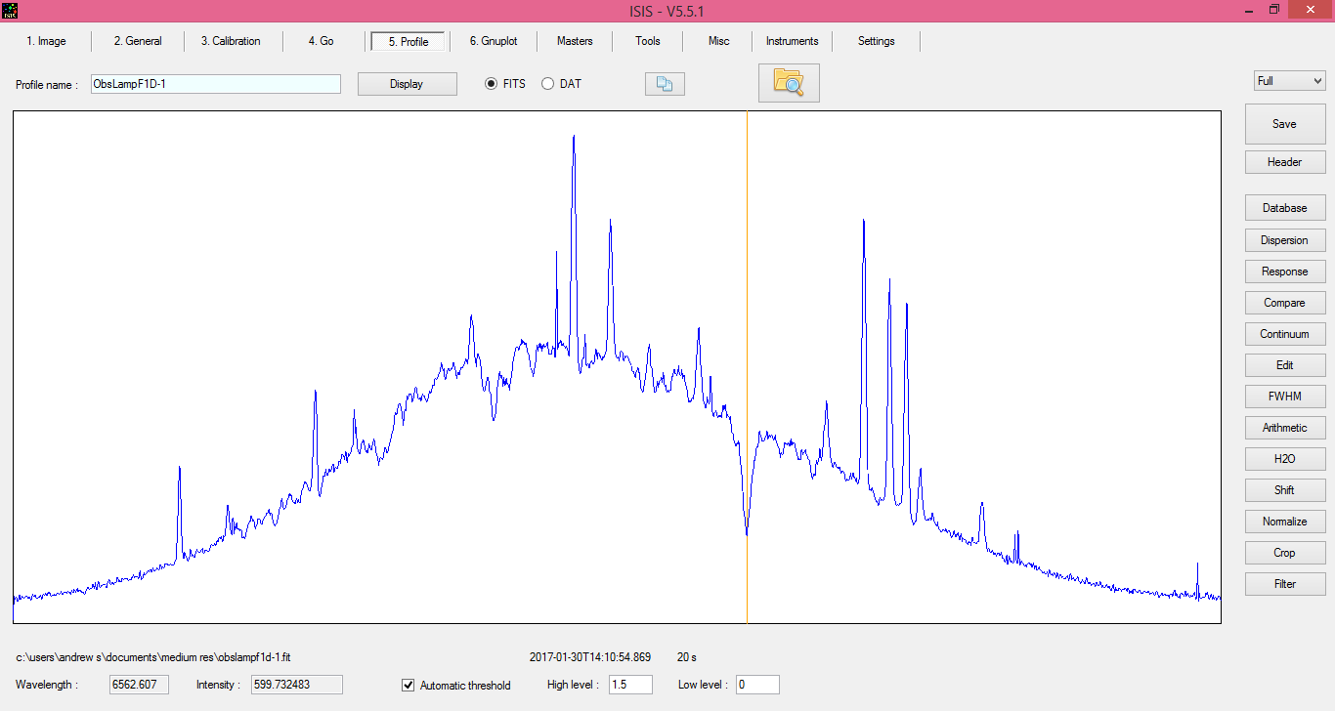This screenshot has height=711, width=1335.
Task: Go to the Instruments tab
Action: 792,41
